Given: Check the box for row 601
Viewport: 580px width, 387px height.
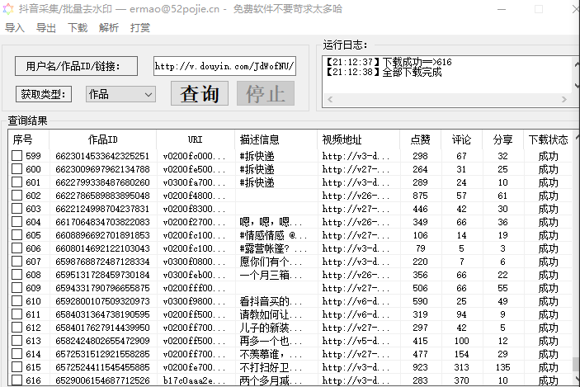Looking at the screenshot, I should pos(17,182).
